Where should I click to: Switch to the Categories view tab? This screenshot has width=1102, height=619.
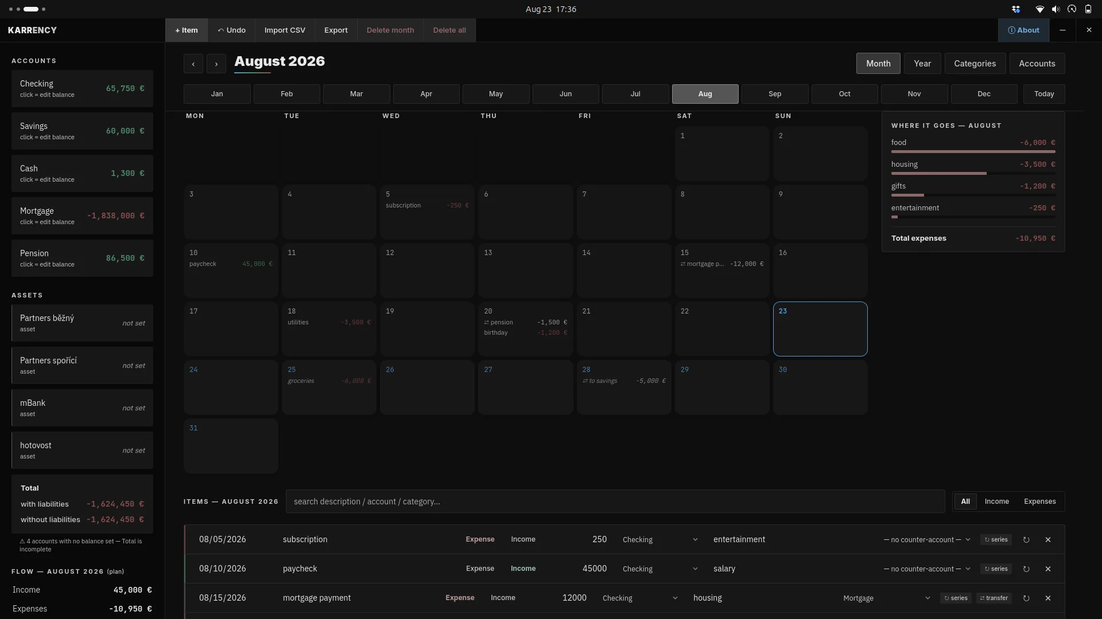975,64
